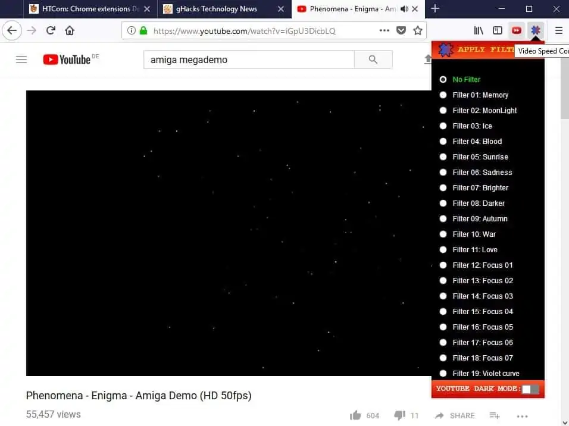This screenshot has width=569, height=426.
Task: Close the HTCom Chrome extensions tab
Action: (146, 9)
